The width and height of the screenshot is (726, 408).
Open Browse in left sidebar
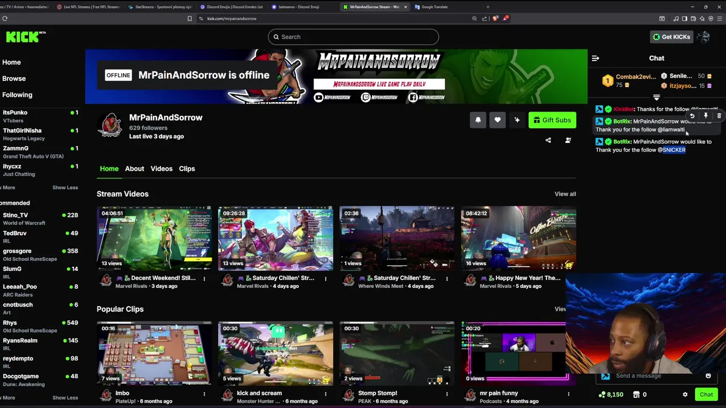[14, 79]
